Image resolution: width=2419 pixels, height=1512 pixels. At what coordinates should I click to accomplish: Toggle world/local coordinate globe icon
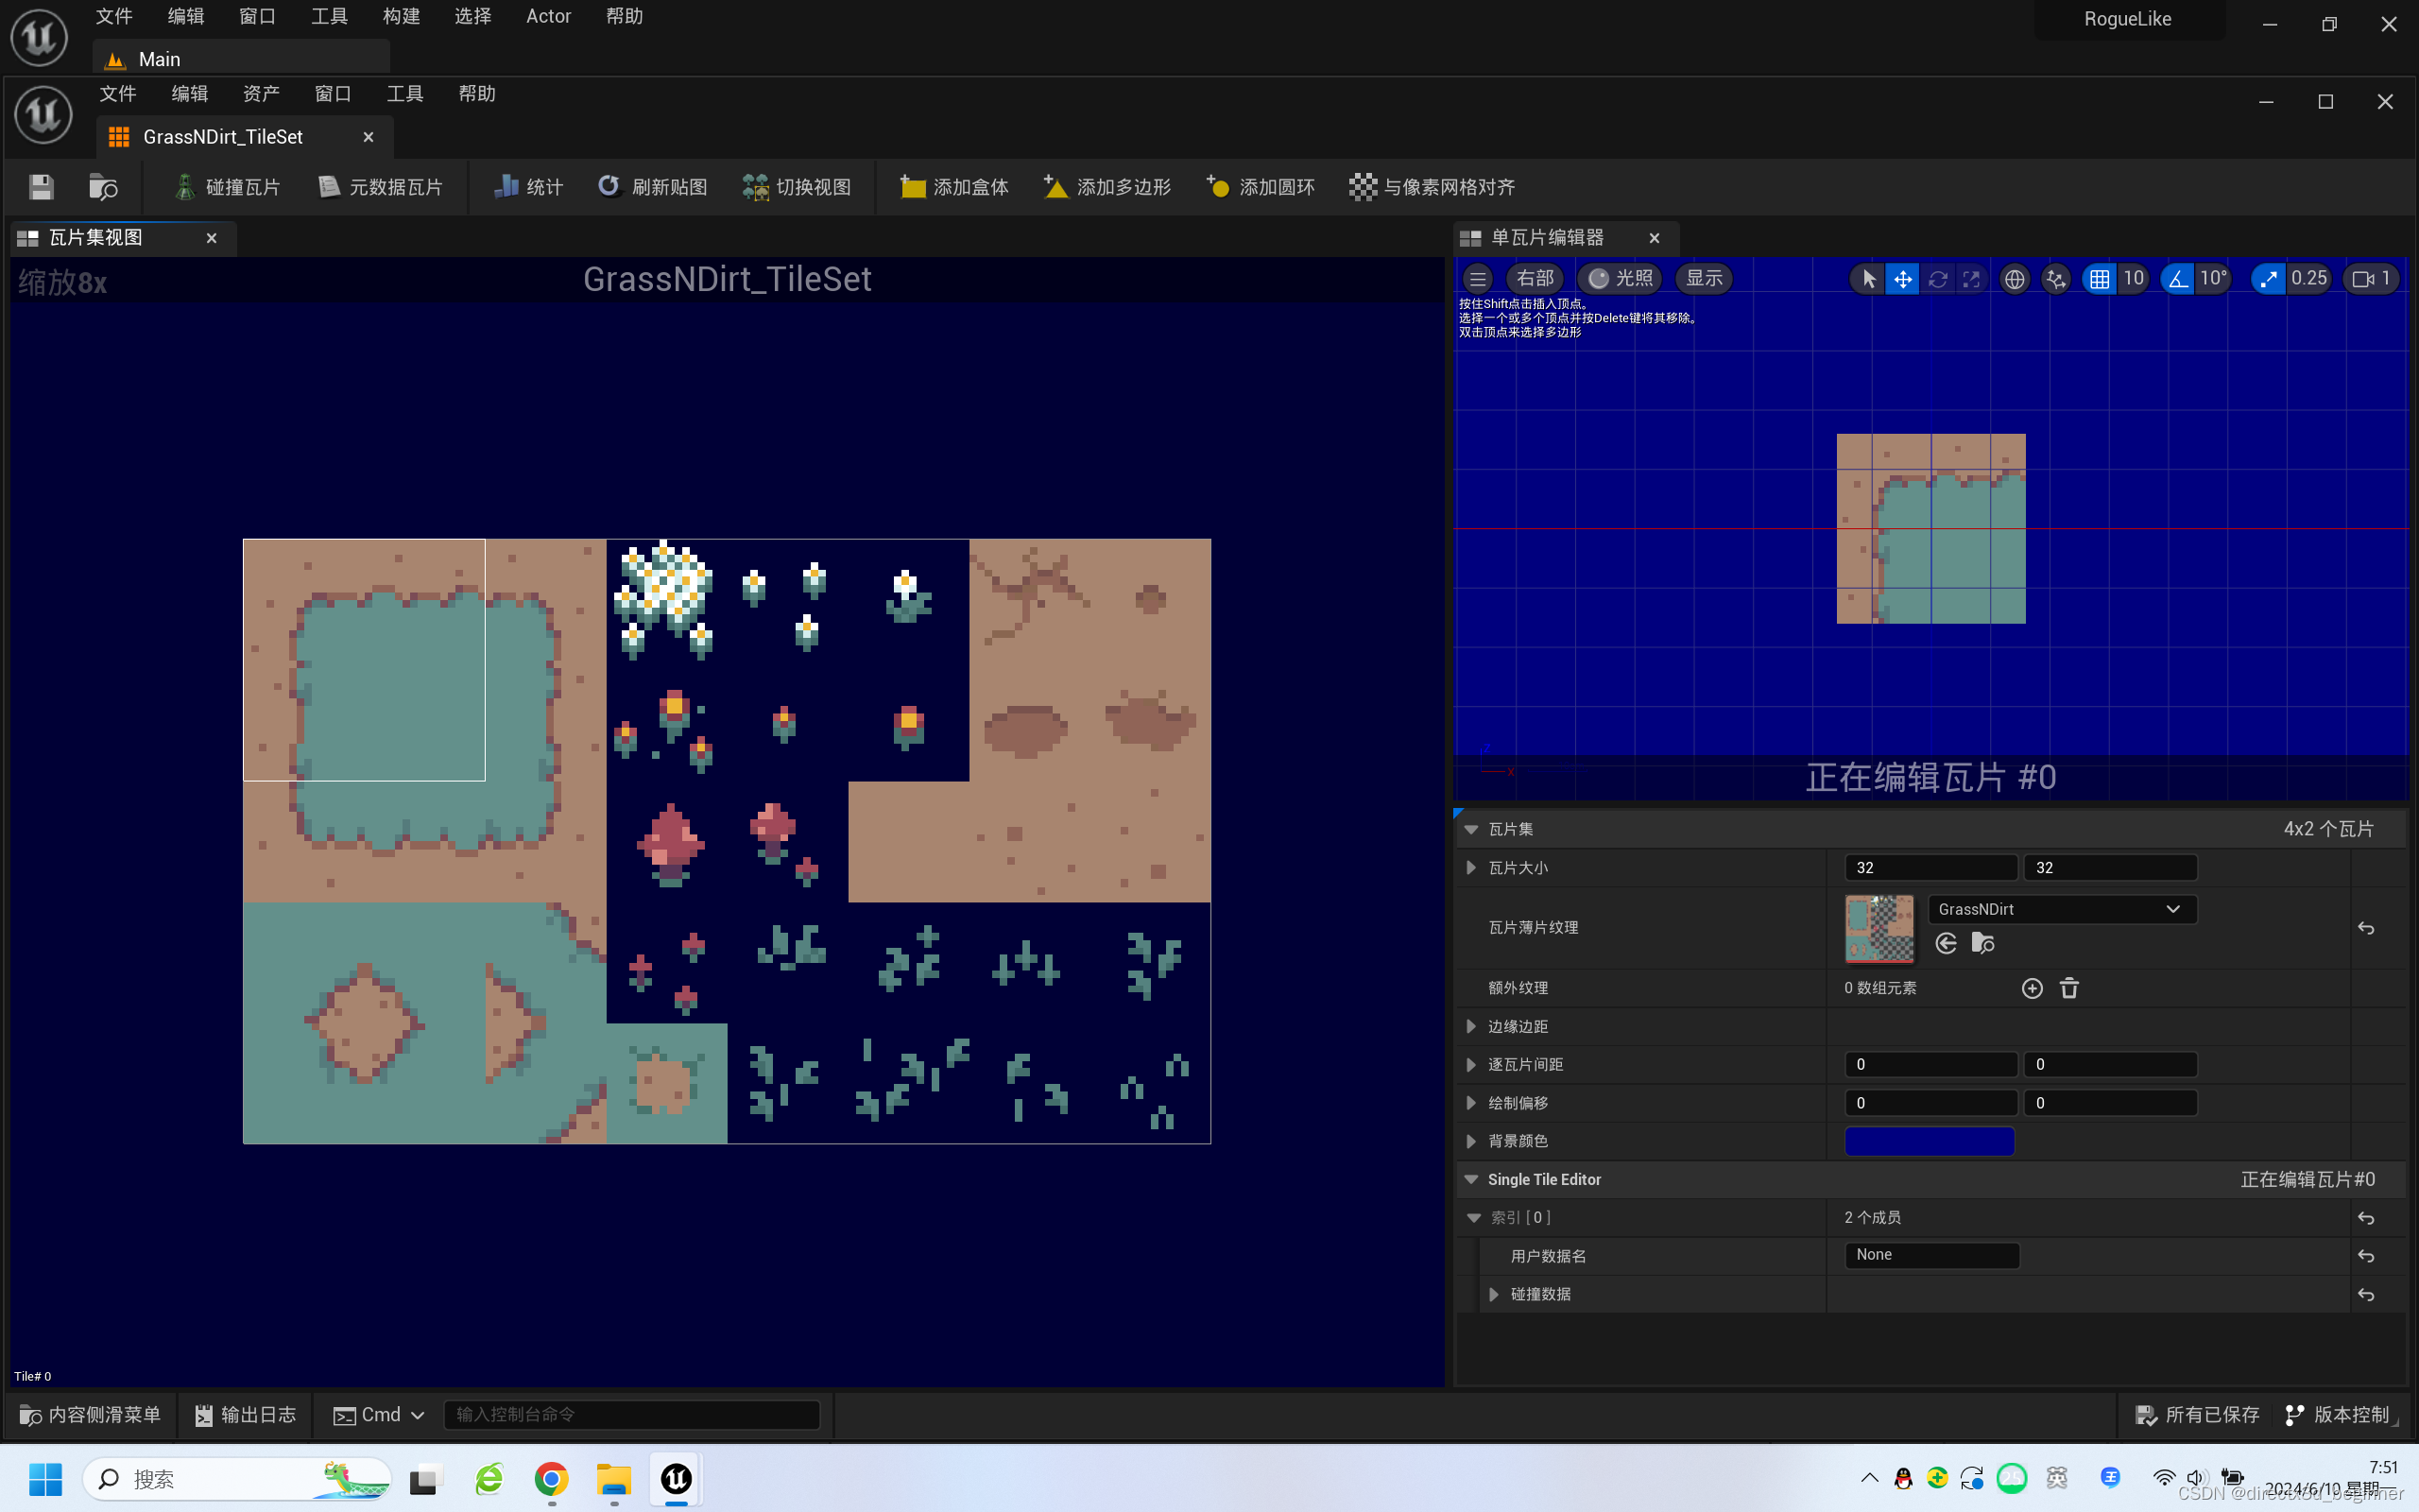2016,279
